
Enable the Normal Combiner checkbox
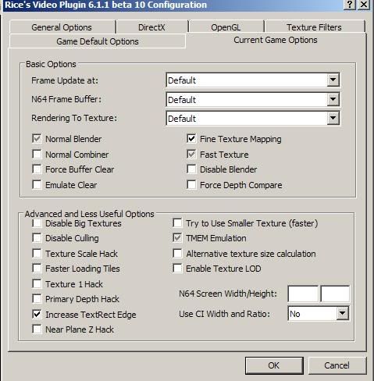click(x=37, y=155)
